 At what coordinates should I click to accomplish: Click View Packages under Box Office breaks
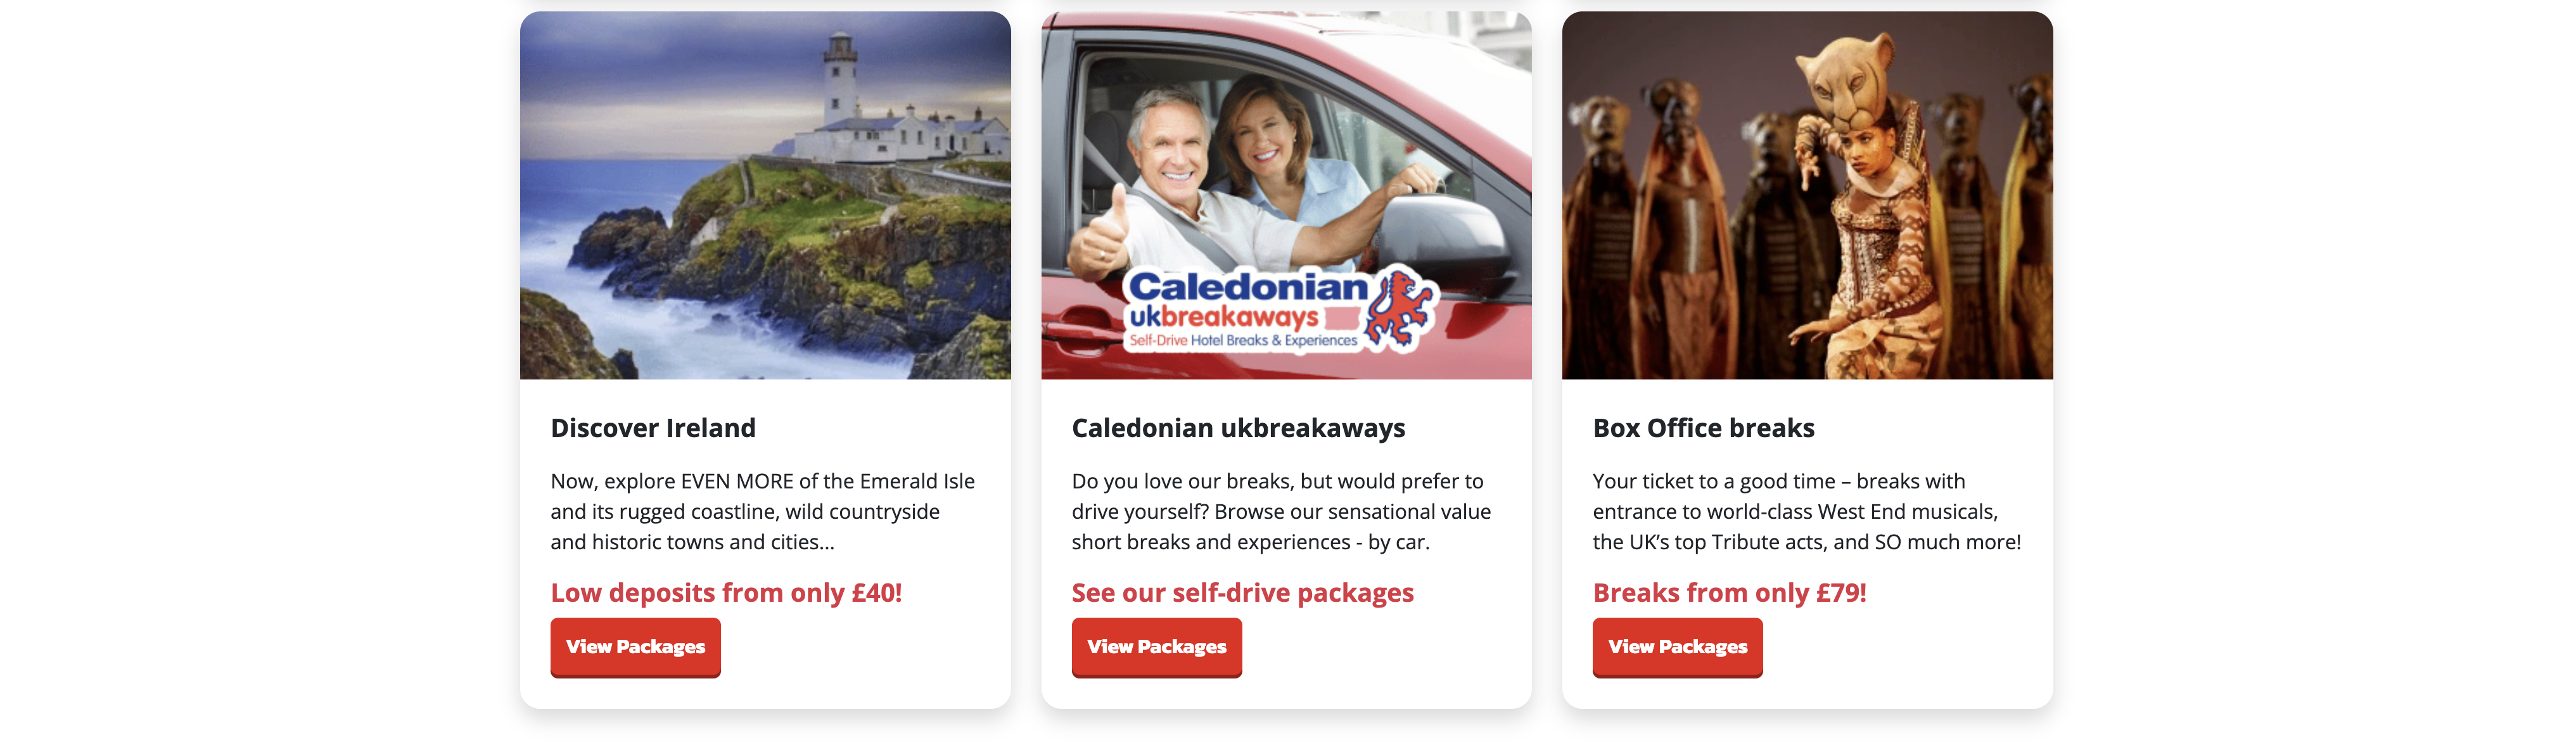(1677, 647)
